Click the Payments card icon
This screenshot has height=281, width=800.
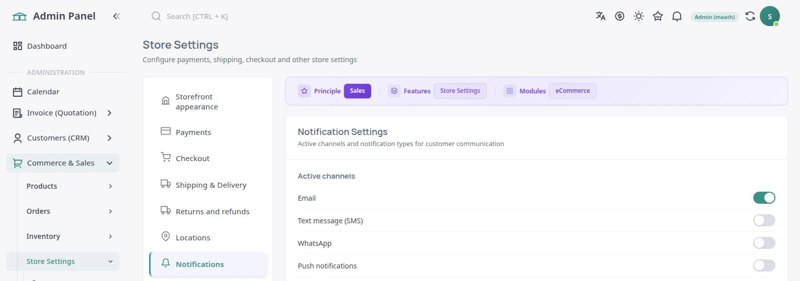click(x=166, y=131)
